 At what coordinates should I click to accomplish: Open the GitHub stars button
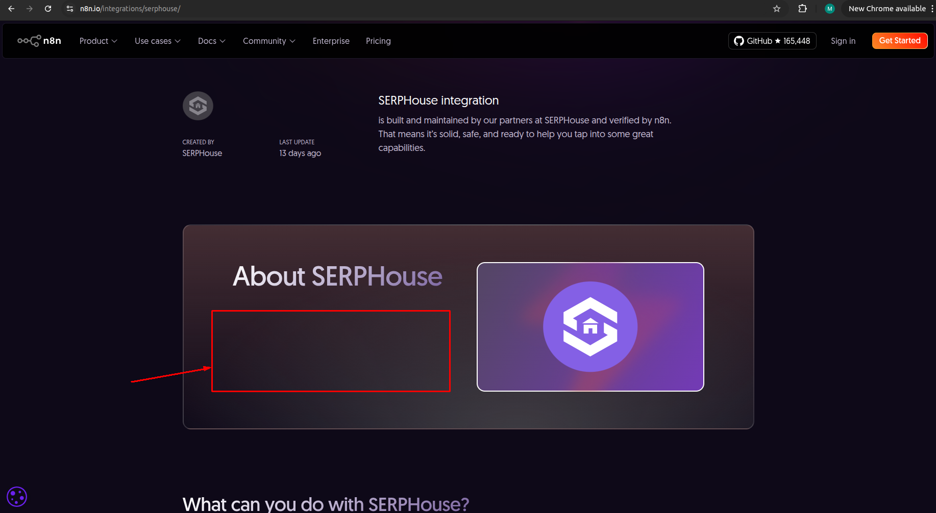tap(772, 41)
